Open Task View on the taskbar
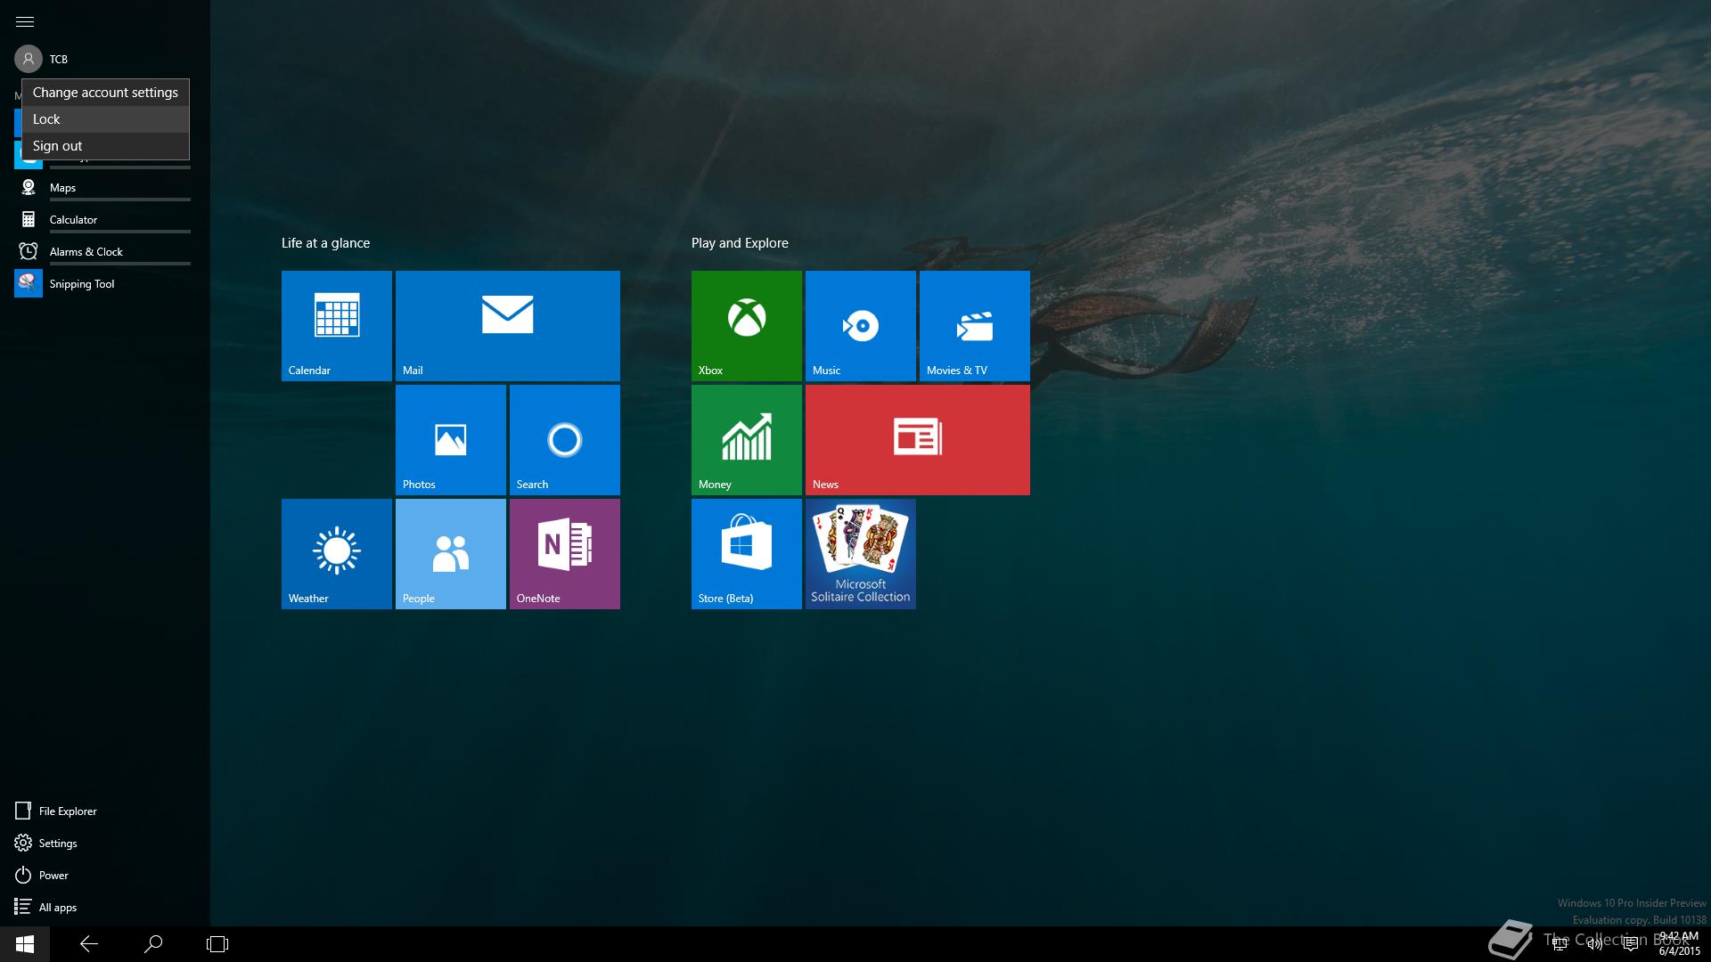 coord(217,944)
